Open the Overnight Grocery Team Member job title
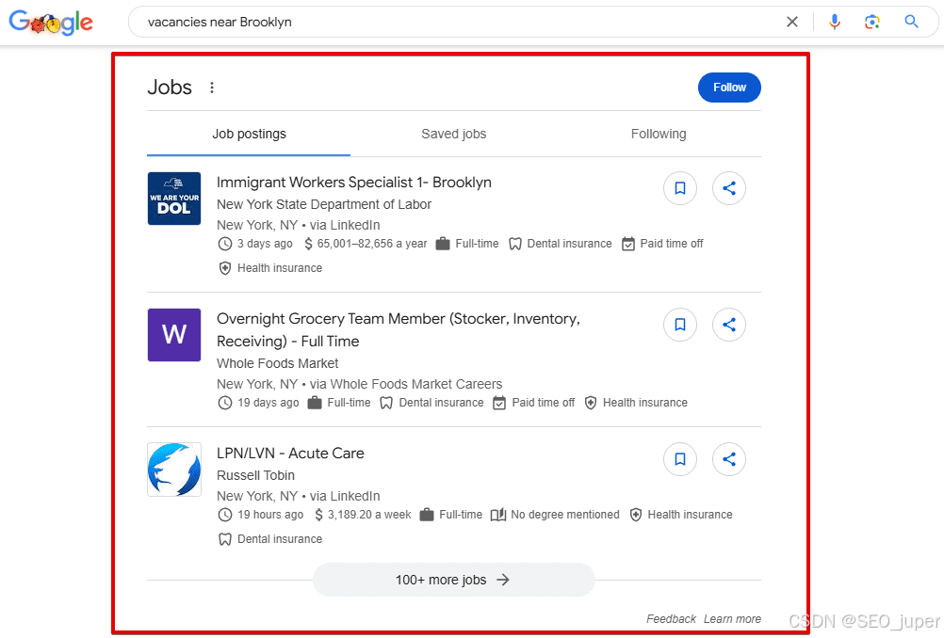 click(x=398, y=329)
